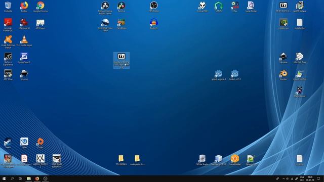This screenshot has height=182, width=324.
Task: Expand hidden system tray icons chevron
Action: coord(283,178)
